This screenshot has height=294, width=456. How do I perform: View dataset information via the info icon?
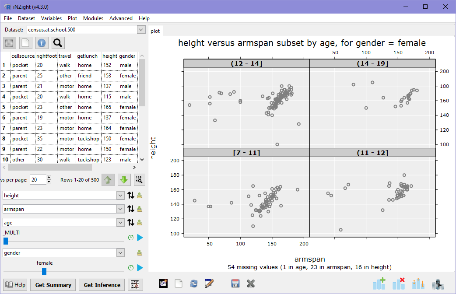point(42,43)
